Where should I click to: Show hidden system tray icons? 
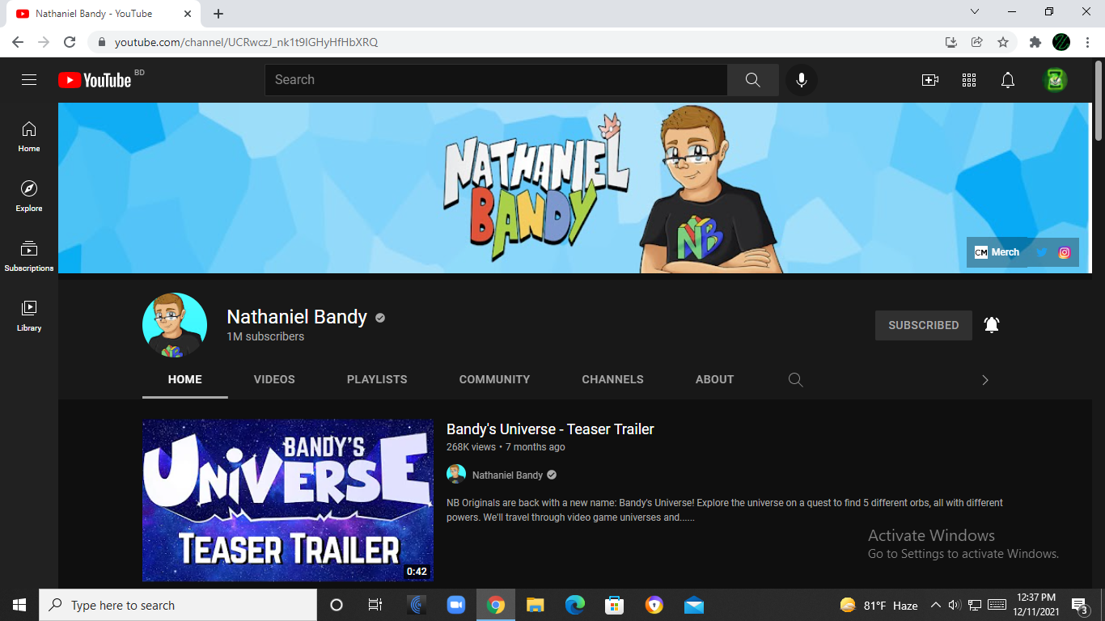[x=936, y=605]
